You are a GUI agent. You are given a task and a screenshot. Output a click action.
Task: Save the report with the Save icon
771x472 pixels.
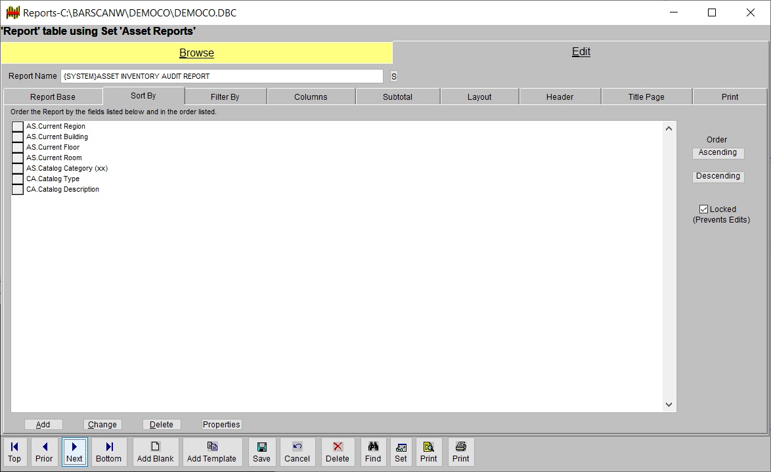(261, 452)
